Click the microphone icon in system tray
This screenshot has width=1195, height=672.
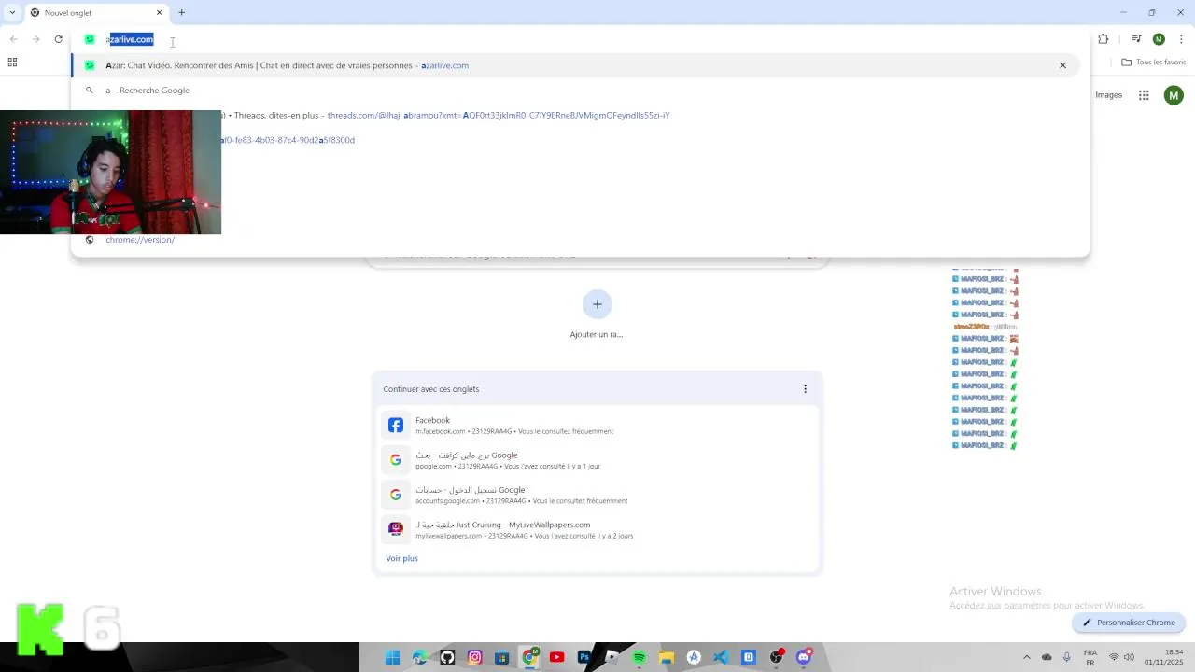(x=1066, y=657)
